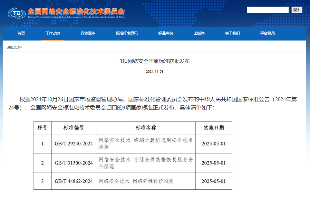The width and height of the screenshot is (310, 205).
Task: Open 标准查询 from the navigation bar
Action: pos(165,33)
